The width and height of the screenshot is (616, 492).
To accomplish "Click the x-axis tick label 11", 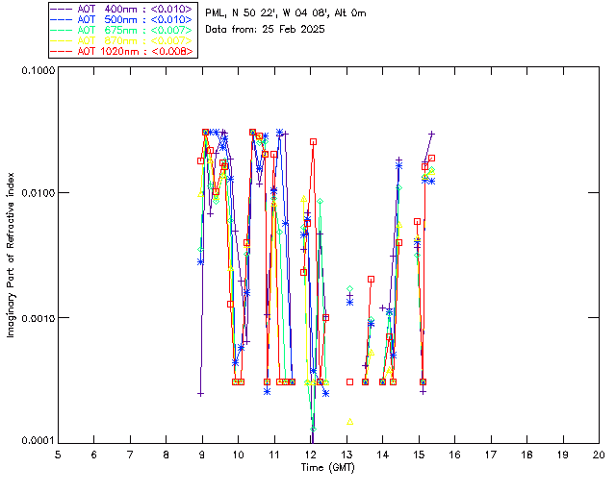I will tap(274, 455).
